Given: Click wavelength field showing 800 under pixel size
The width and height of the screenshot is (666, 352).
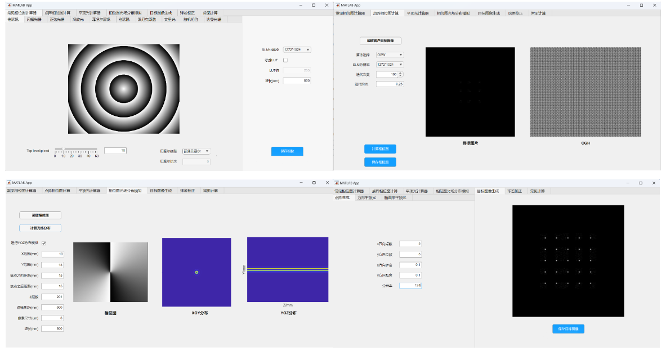Looking at the screenshot, I should [53, 329].
